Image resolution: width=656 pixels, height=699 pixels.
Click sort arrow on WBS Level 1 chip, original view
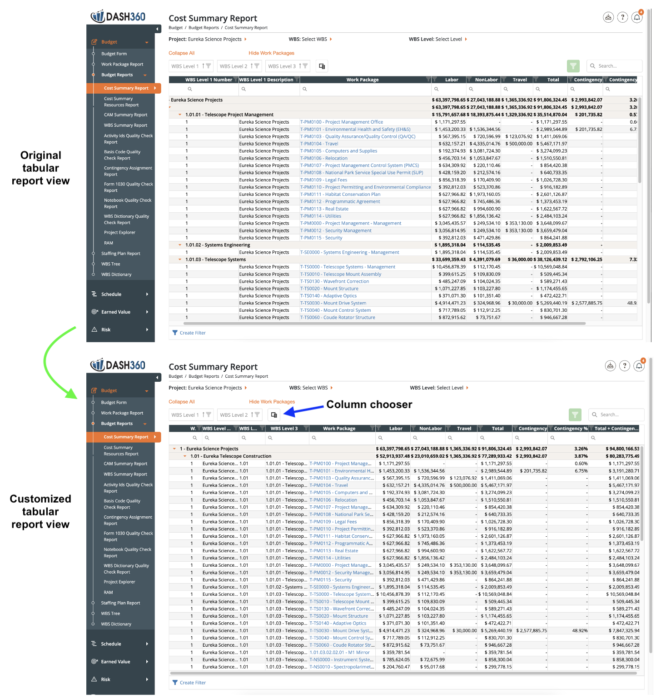[x=203, y=66]
